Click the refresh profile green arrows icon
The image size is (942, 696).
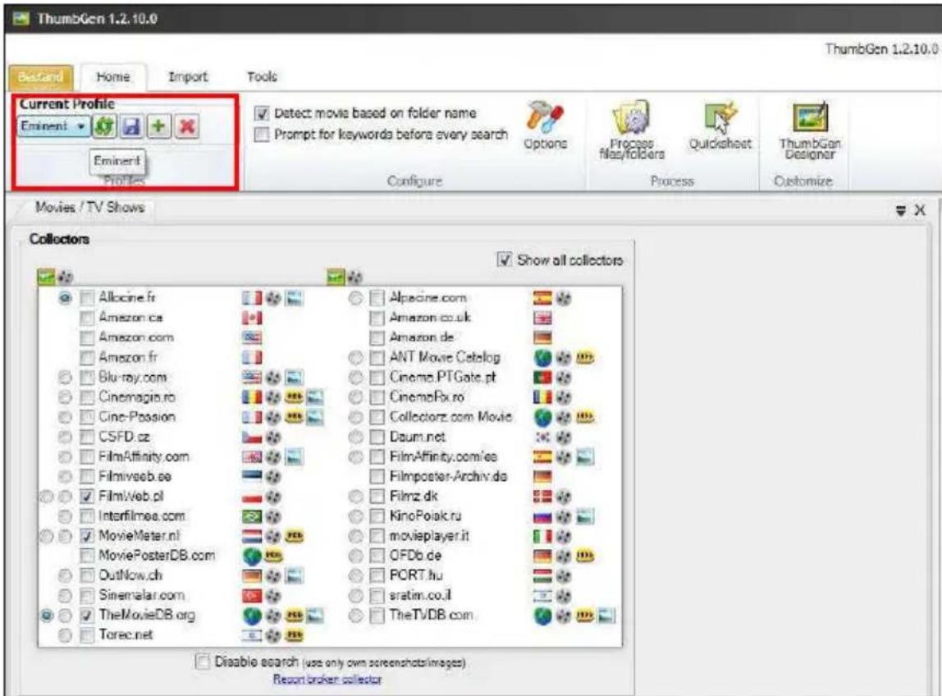click(104, 127)
